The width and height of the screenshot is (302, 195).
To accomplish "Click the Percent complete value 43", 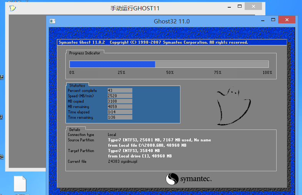I will point(120,90).
